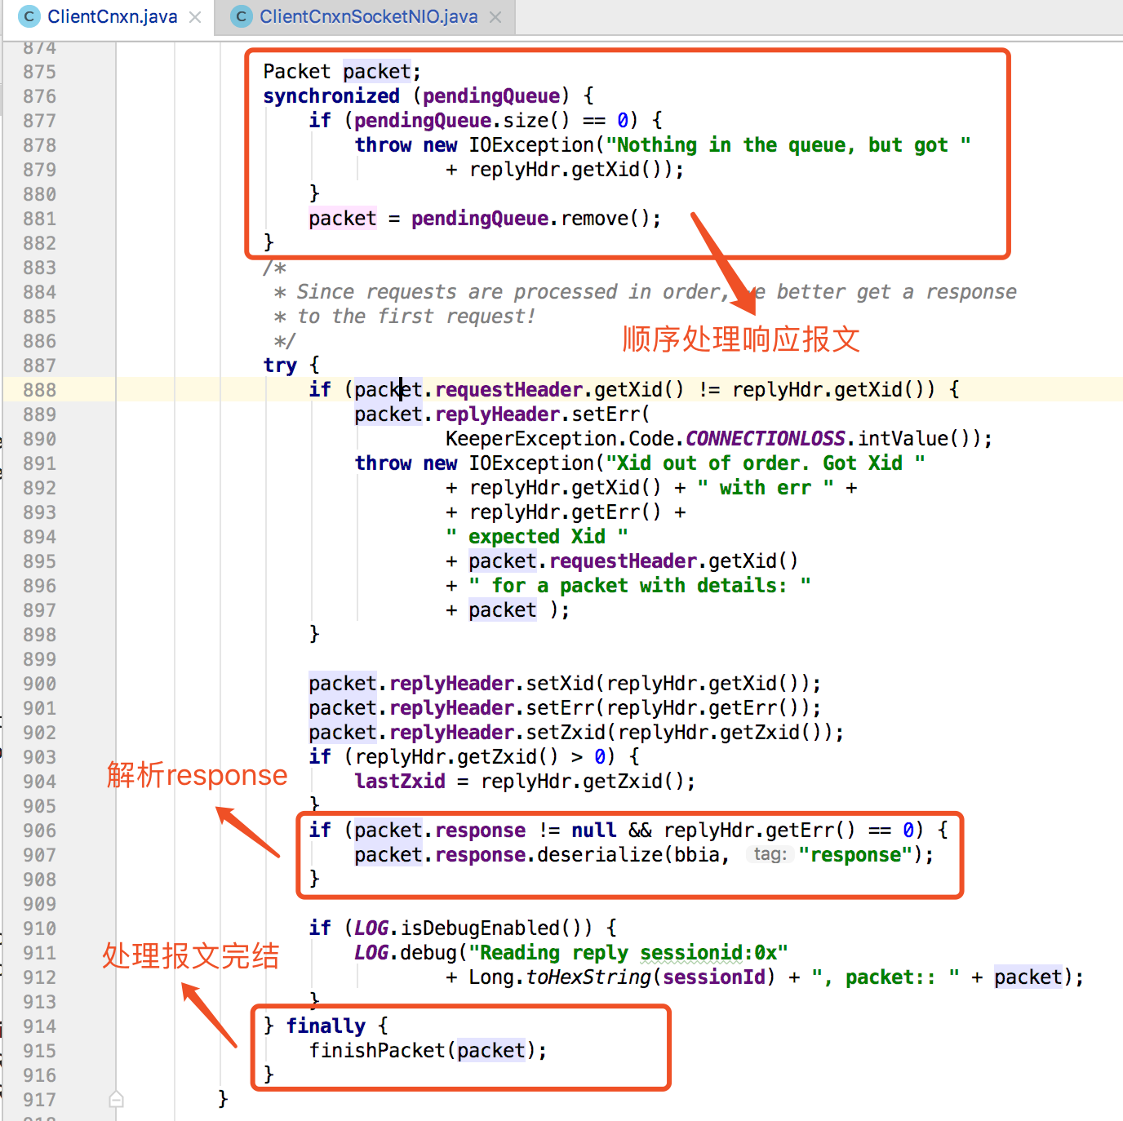Close the ClientCnxn.java tab
Viewport: 1123px width, 1121px height.
coord(195,17)
